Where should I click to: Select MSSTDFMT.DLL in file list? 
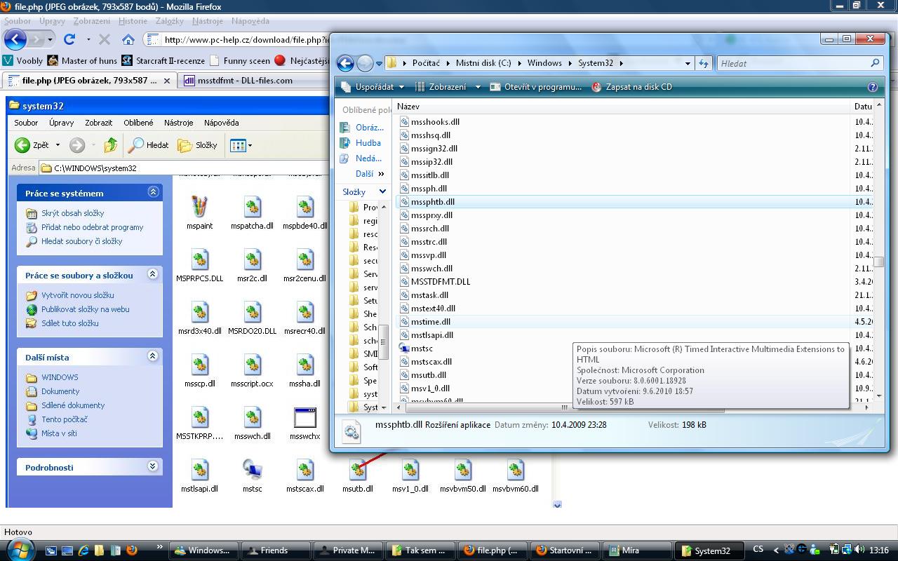(441, 282)
